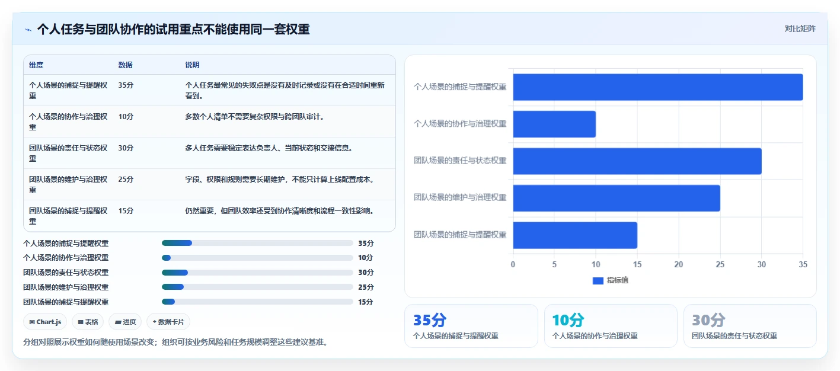Click the 说明 column header

pyautogui.click(x=192, y=65)
